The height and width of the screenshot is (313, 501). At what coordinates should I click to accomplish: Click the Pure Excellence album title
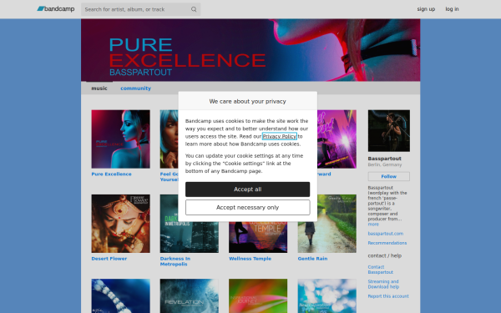click(111, 174)
